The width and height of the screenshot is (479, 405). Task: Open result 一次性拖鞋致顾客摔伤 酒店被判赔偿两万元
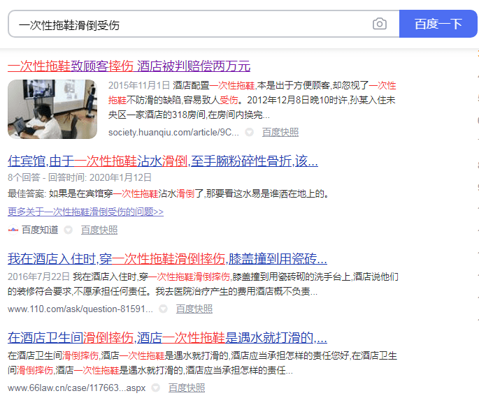(x=129, y=66)
